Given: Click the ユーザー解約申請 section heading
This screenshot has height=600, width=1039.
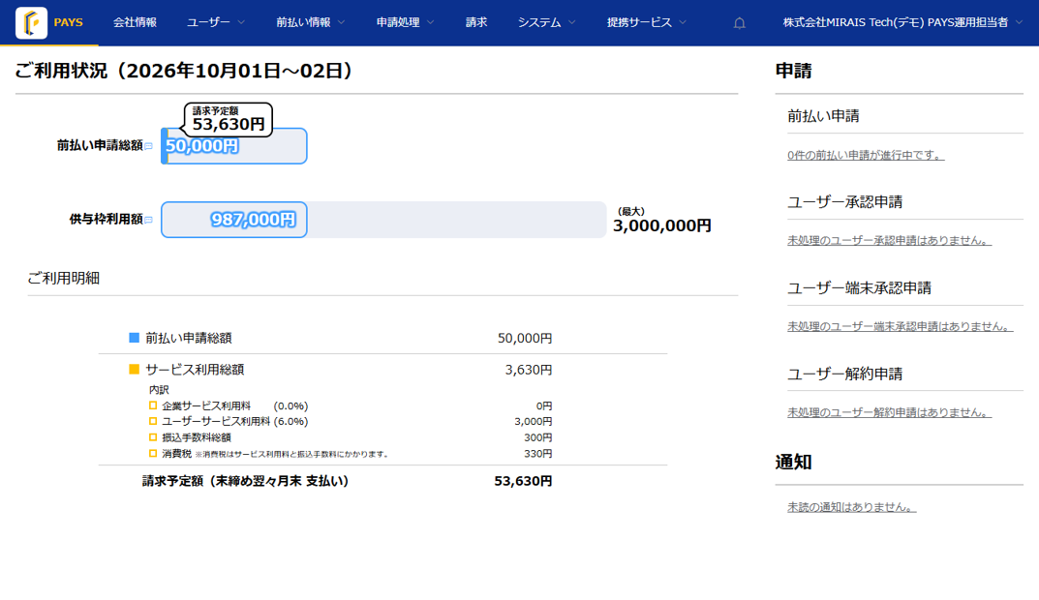Looking at the screenshot, I should (844, 375).
